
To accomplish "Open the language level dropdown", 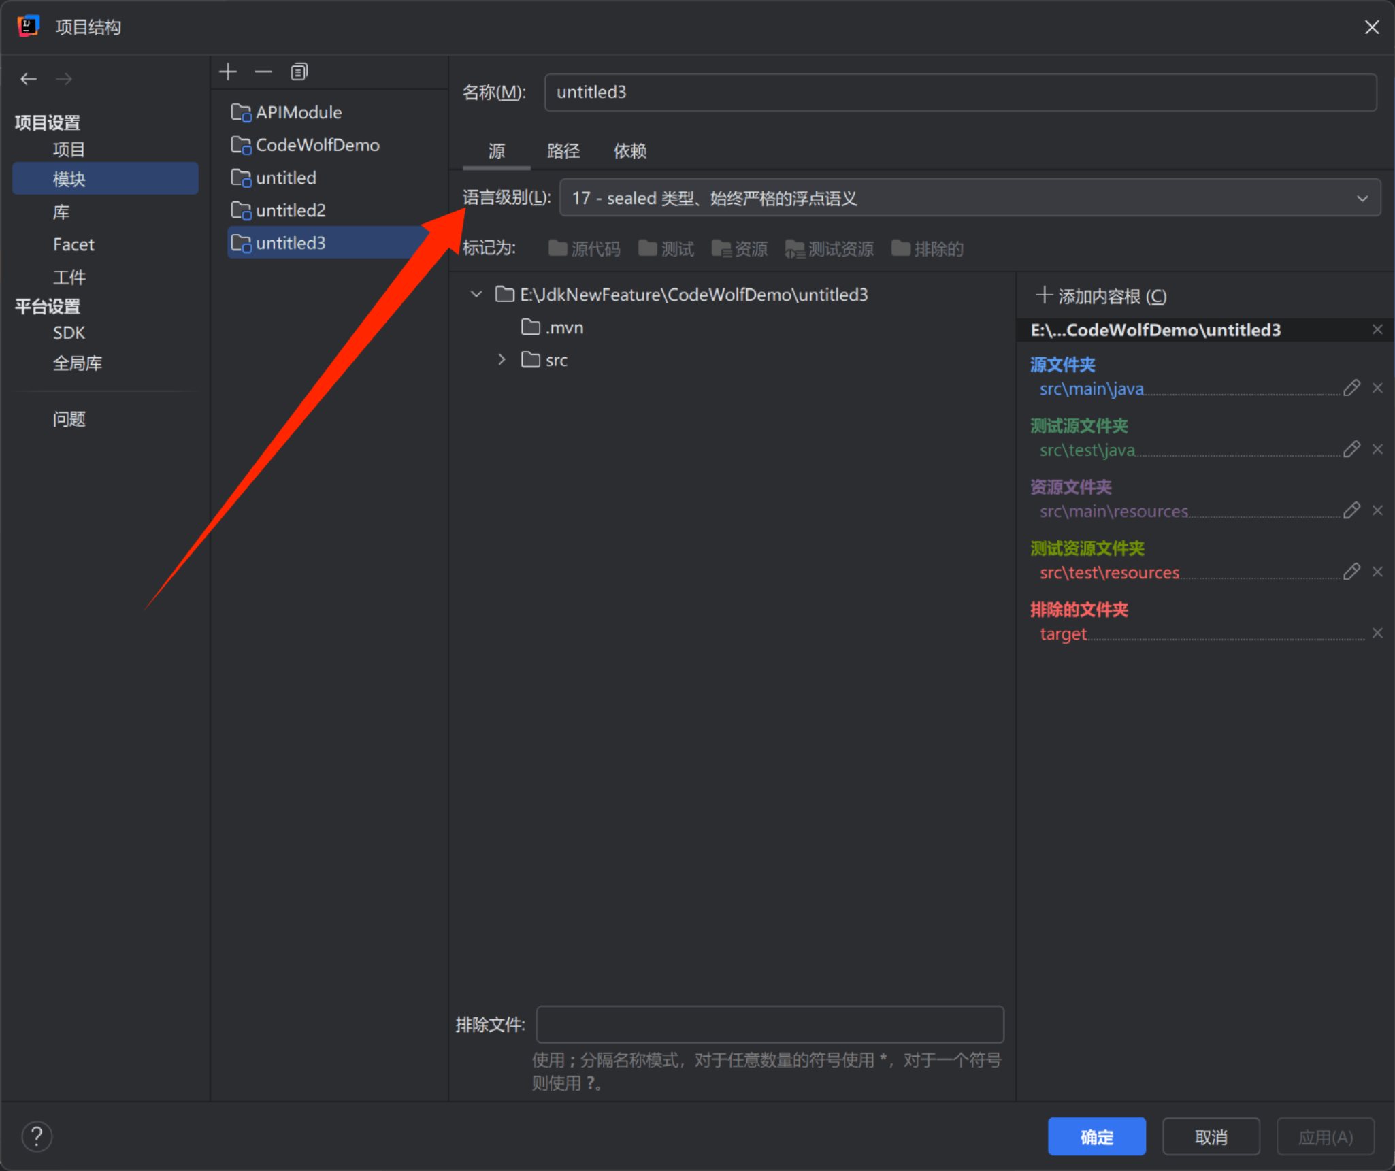I will click(x=970, y=198).
